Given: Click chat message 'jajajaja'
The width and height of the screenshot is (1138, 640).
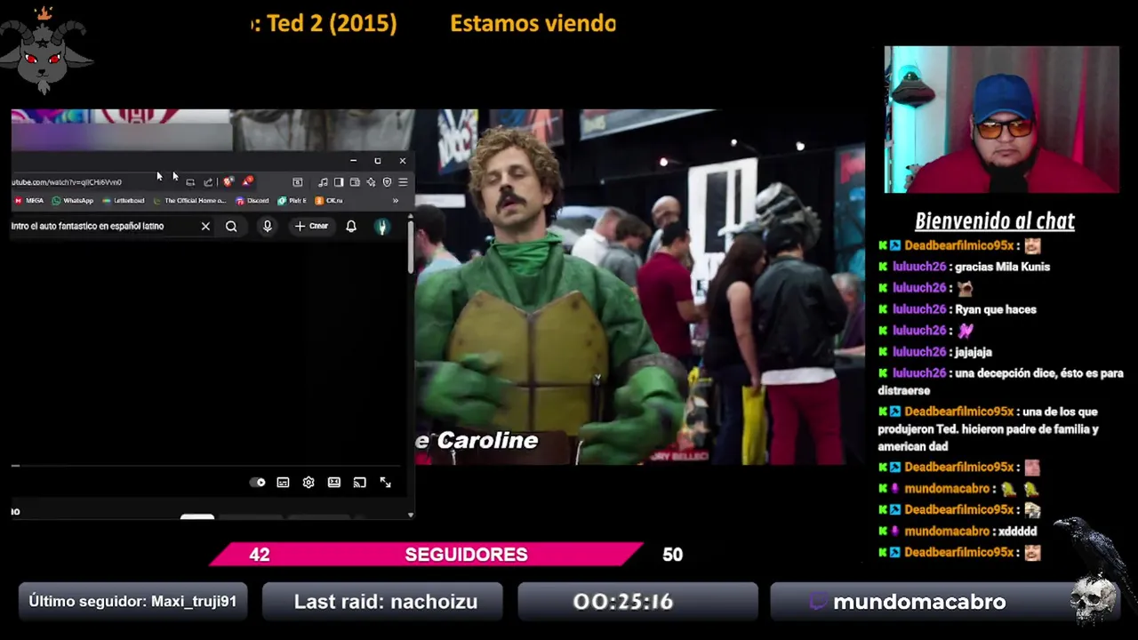Looking at the screenshot, I should click(x=974, y=352).
